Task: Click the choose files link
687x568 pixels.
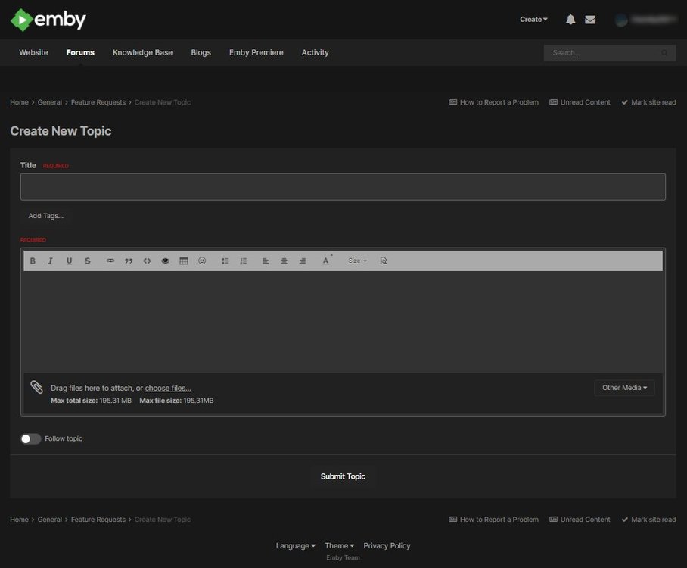Action: 168,389
